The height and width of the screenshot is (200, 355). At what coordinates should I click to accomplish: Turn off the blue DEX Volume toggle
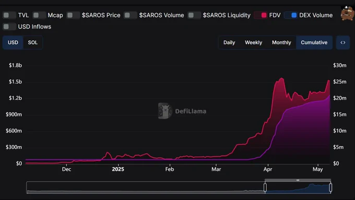291,15
